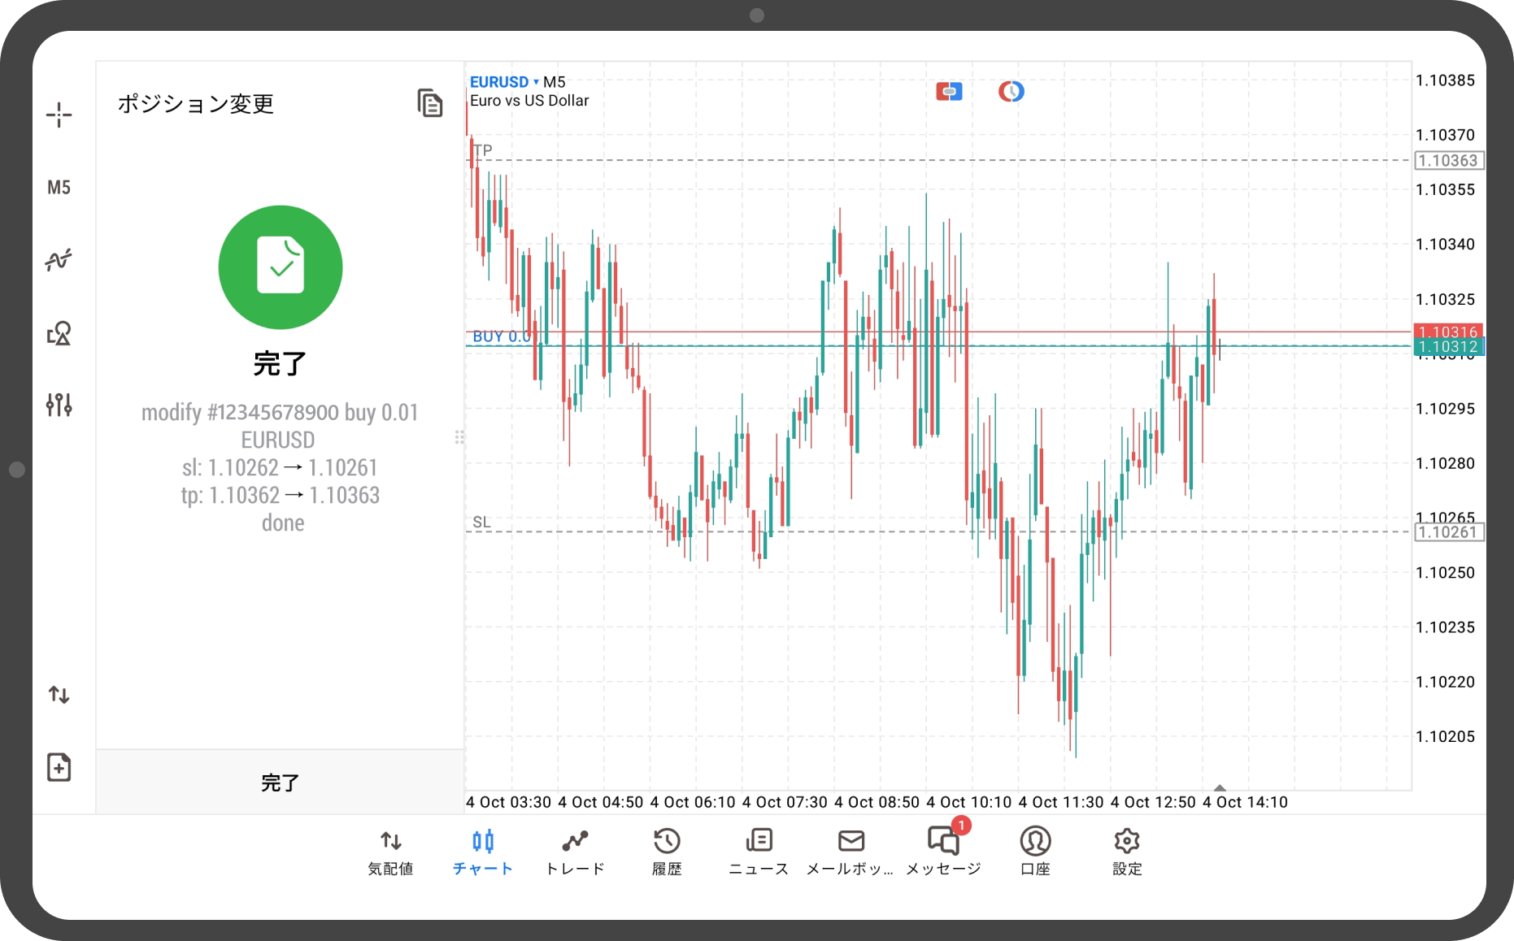Click the 1.10363 TP price tag
This screenshot has height=941, width=1514.
[x=1449, y=161]
